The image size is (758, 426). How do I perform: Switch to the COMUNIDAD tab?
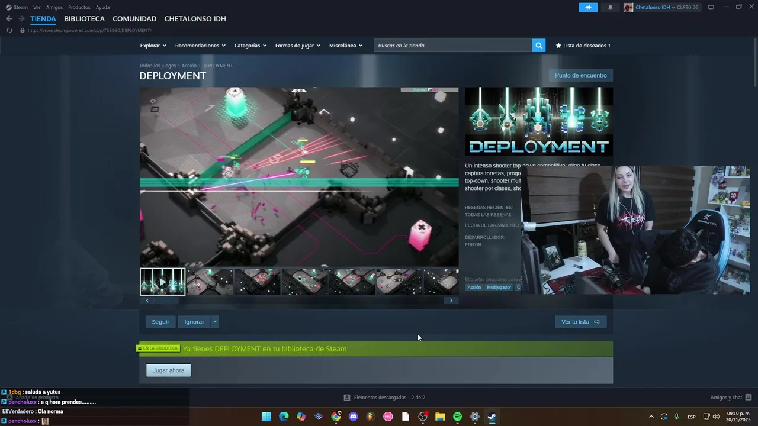click(x=134, y=19)
